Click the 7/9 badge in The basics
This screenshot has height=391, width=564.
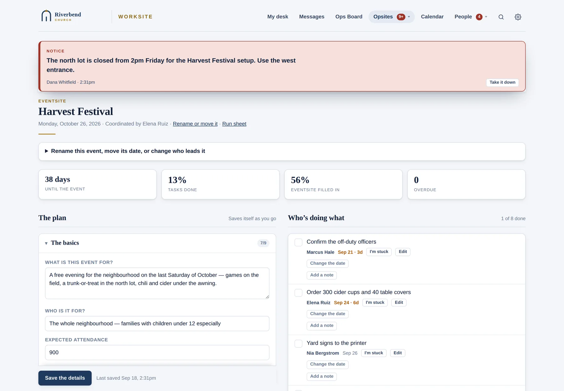[x=263, y=243]
